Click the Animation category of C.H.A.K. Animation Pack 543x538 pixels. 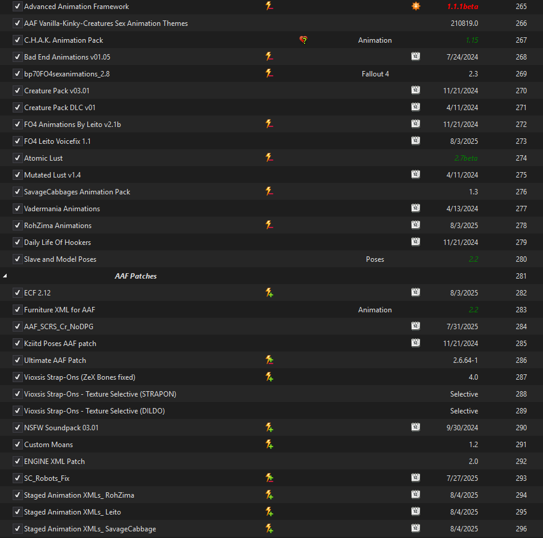click(374, 40)
